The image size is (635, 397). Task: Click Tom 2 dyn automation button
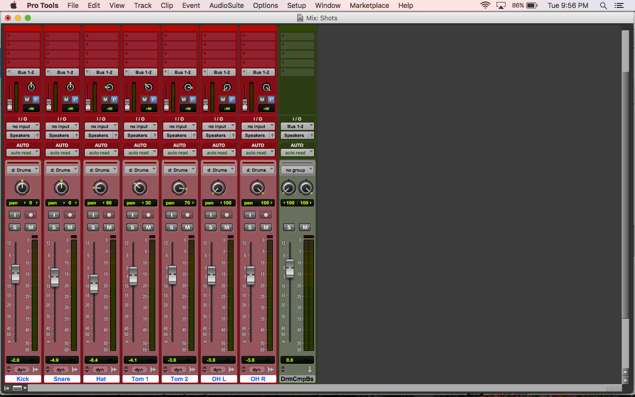178,370
